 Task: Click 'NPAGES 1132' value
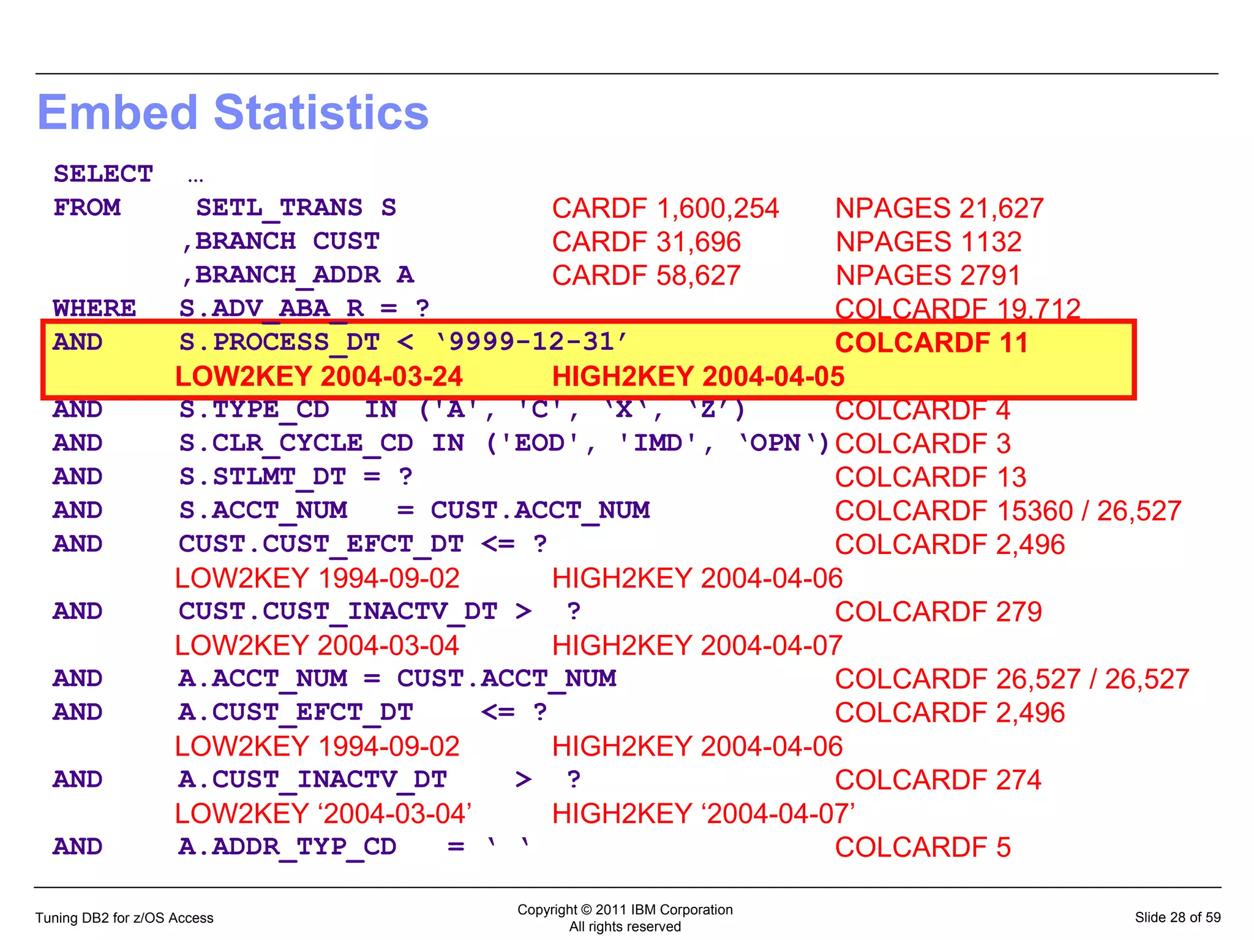[929, 242]
